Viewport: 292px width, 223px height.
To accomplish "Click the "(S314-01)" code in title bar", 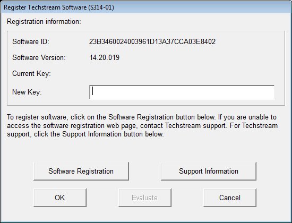I will 101,7.
